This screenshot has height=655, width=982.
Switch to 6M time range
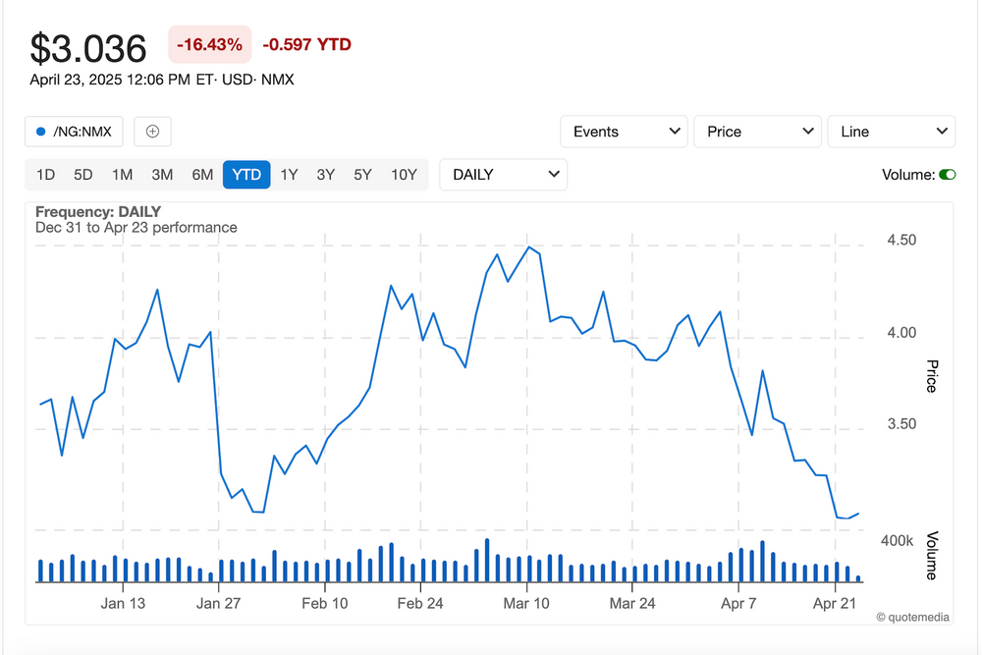202,175
